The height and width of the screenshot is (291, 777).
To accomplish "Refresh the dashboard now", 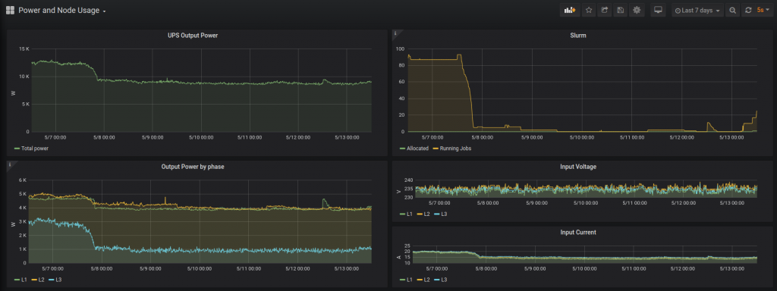I will 748,11.
